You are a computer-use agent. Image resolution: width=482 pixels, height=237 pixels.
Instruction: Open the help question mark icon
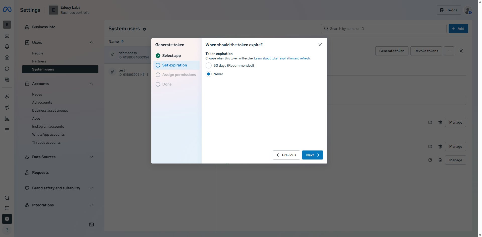(7, 230)
